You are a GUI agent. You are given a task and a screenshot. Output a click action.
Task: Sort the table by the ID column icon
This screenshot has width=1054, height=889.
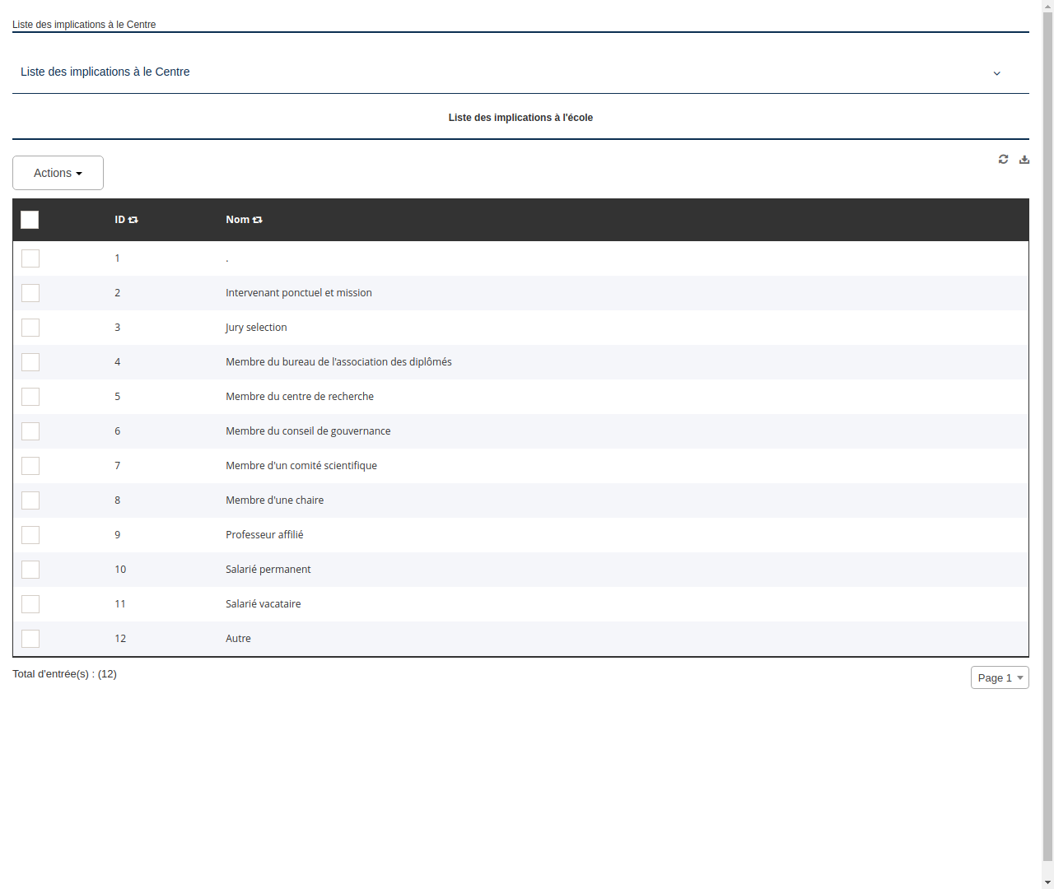point(133,220)
